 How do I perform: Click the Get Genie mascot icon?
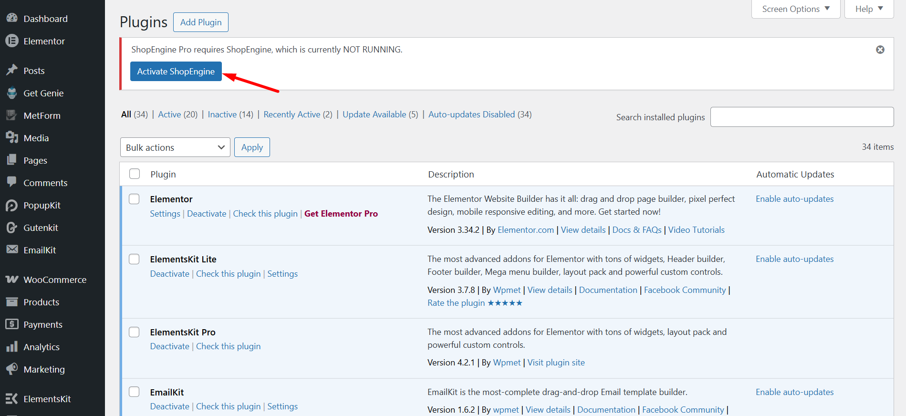click(x=12, y=93)
